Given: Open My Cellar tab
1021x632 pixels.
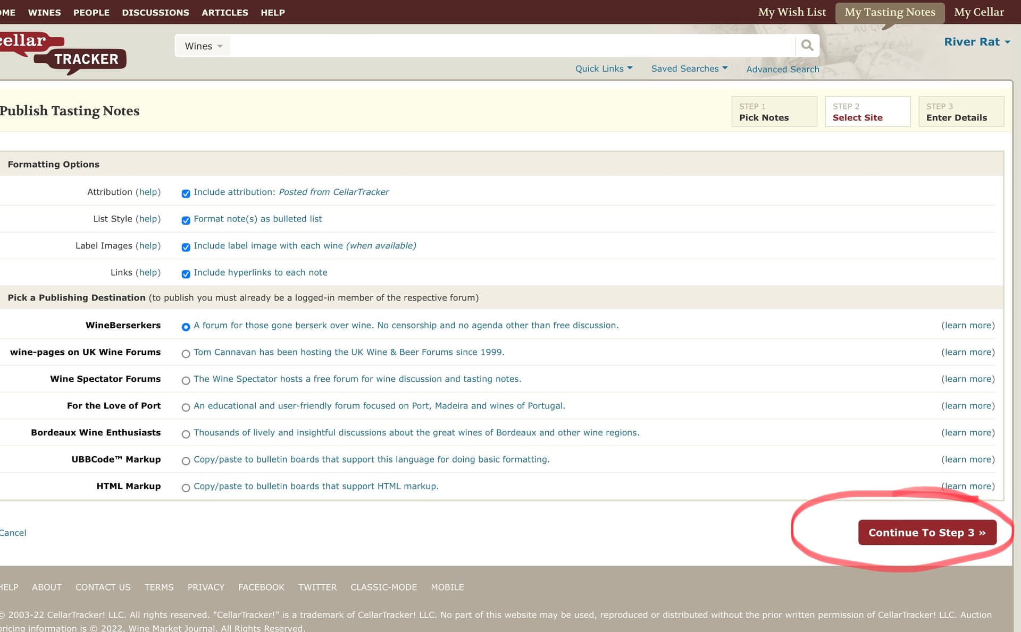Looking at the screenshot, I should click(x=978, y=12).
